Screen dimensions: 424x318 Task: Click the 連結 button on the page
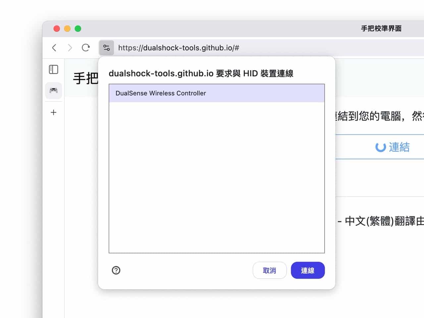pos(380,147)
